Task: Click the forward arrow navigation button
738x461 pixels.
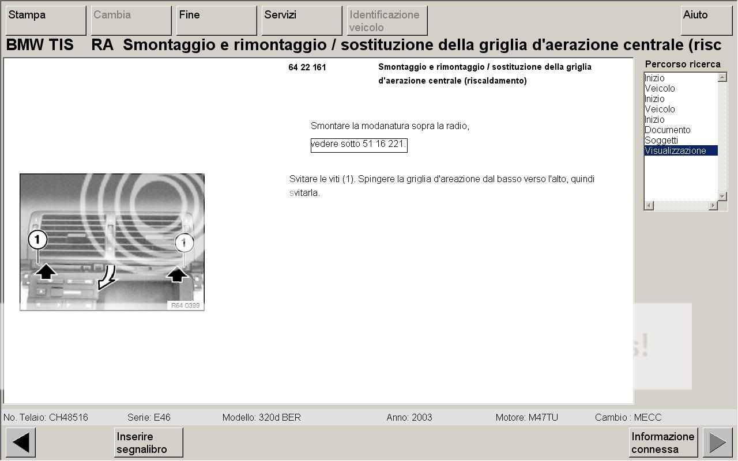Action: pos(717,443)
